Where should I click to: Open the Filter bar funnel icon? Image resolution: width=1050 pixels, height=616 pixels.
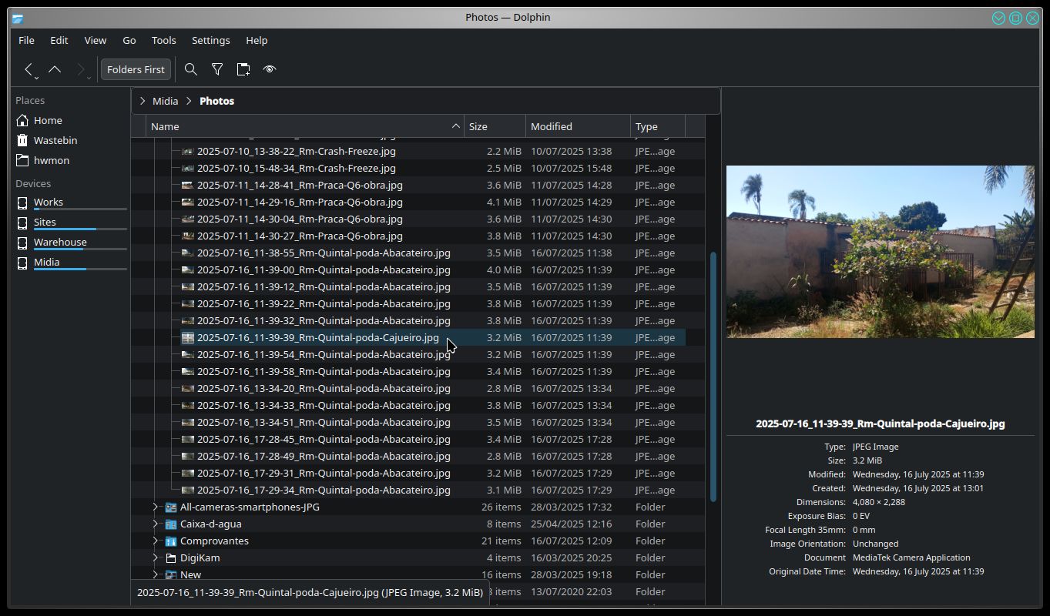pyautogui.click(x=217, y=69)
